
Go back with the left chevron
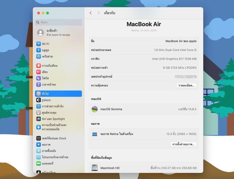(90, 13)
